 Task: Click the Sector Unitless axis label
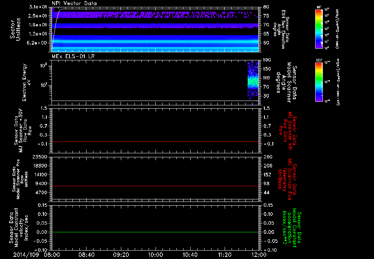tap(15, 29)
